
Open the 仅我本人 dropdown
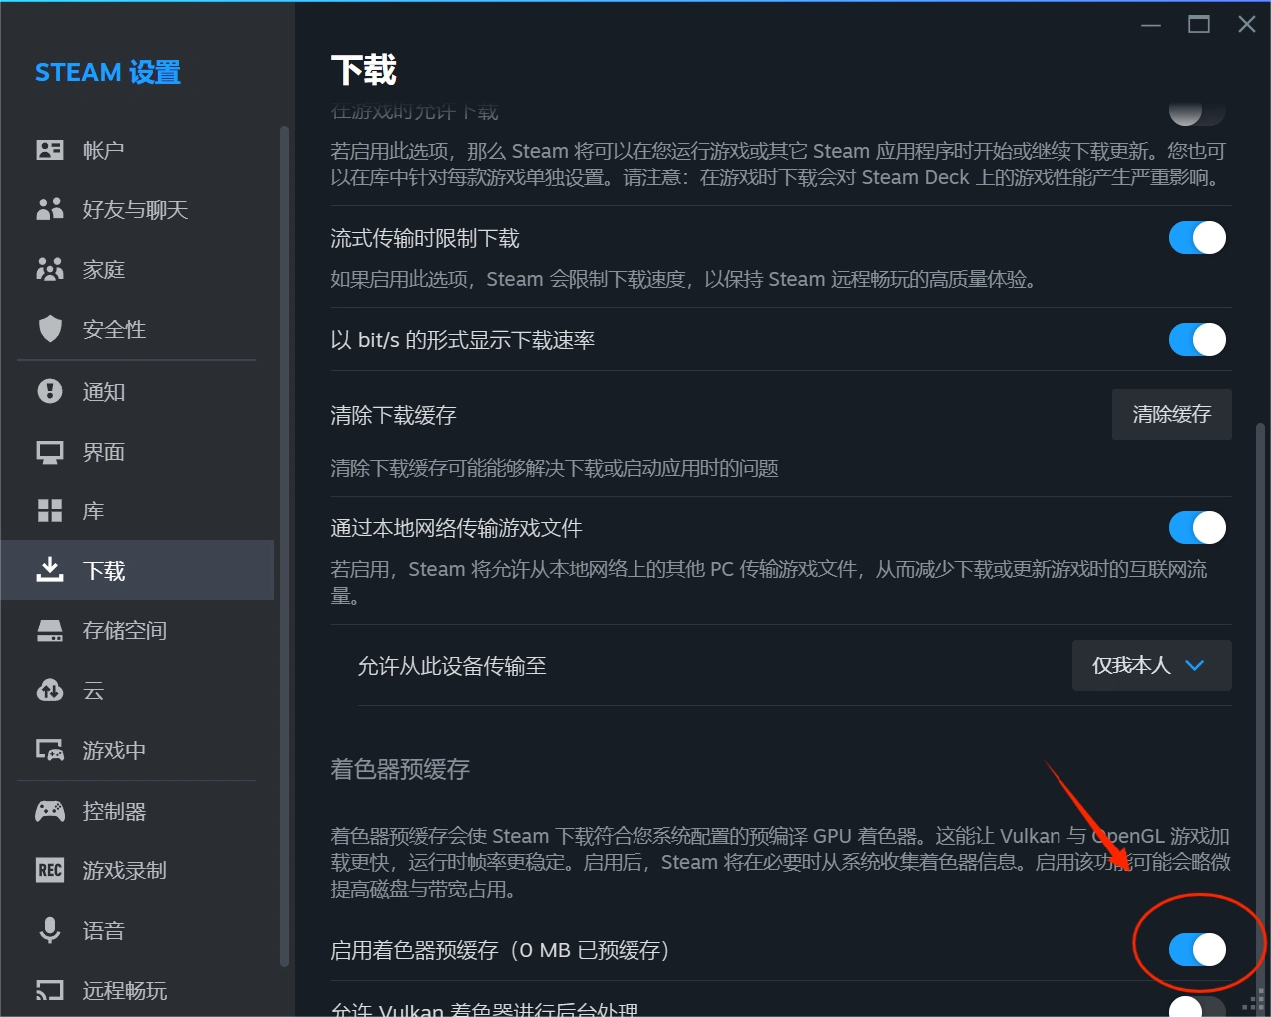(x=1151, y=666)
